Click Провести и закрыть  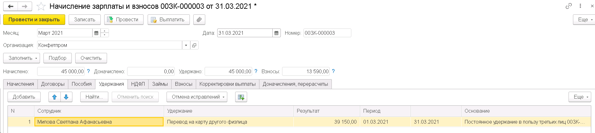pos(34,19)
